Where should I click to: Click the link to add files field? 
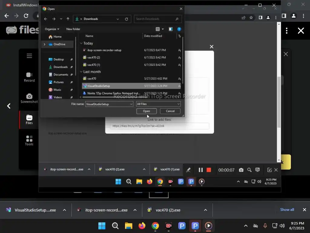pos(160,126)
